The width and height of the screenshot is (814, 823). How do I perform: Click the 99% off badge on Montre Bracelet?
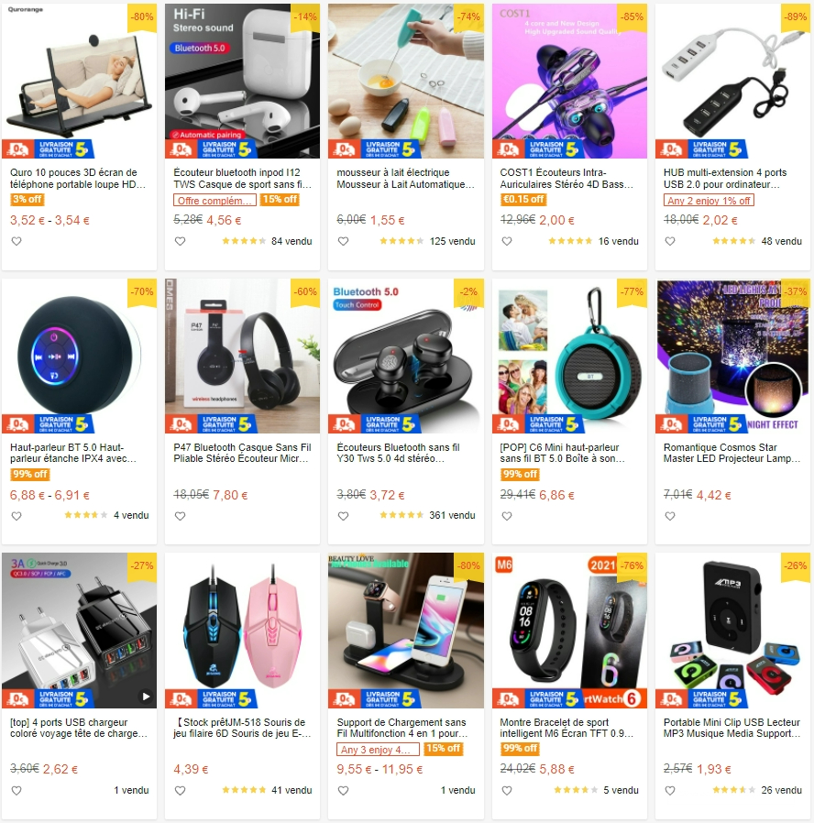coord(520,749)
